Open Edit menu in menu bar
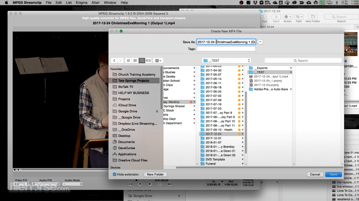 click(58, 3)
